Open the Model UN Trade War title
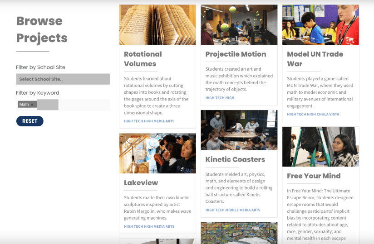 (315, 59)
